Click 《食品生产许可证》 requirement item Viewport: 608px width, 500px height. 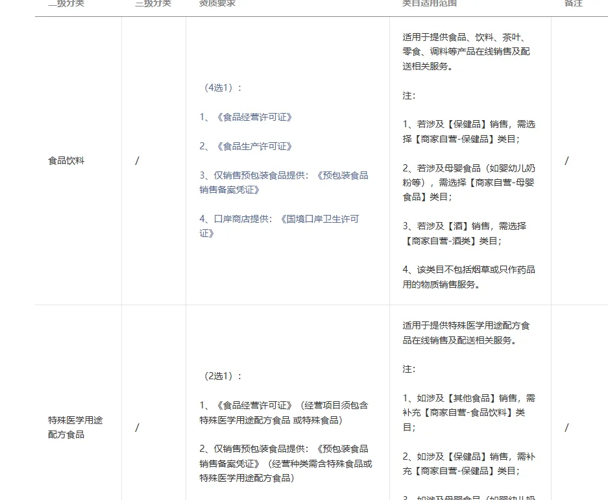click(x=245, y=146)
